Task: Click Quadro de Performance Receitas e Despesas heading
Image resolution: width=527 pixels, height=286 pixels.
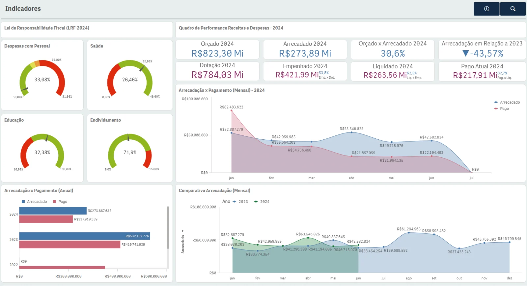Action: 231,28
